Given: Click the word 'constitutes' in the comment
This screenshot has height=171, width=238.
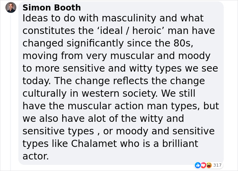Looking at the screenshot, I should click(49, 31).
